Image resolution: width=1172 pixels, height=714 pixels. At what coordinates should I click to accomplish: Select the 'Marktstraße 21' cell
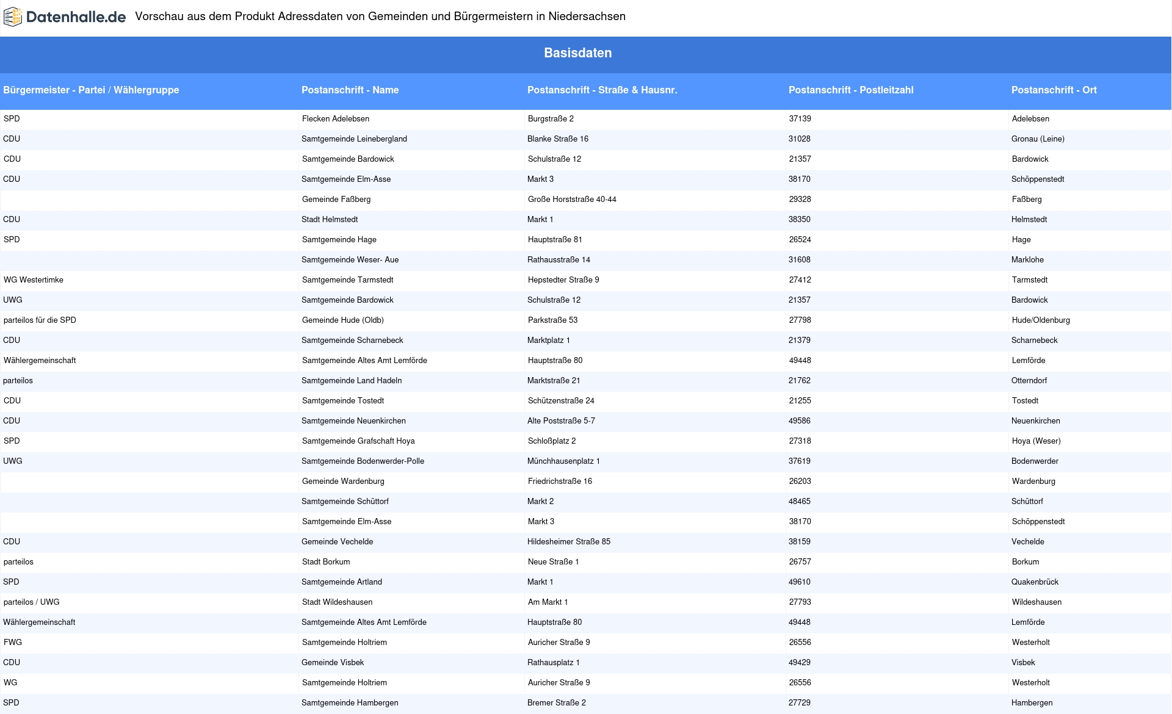tap(655, 381)
